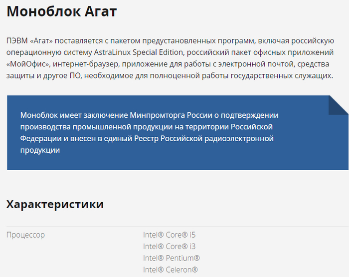
Task: Click the words "AstraLinux Special Edition"
Action: click(139, 52)
